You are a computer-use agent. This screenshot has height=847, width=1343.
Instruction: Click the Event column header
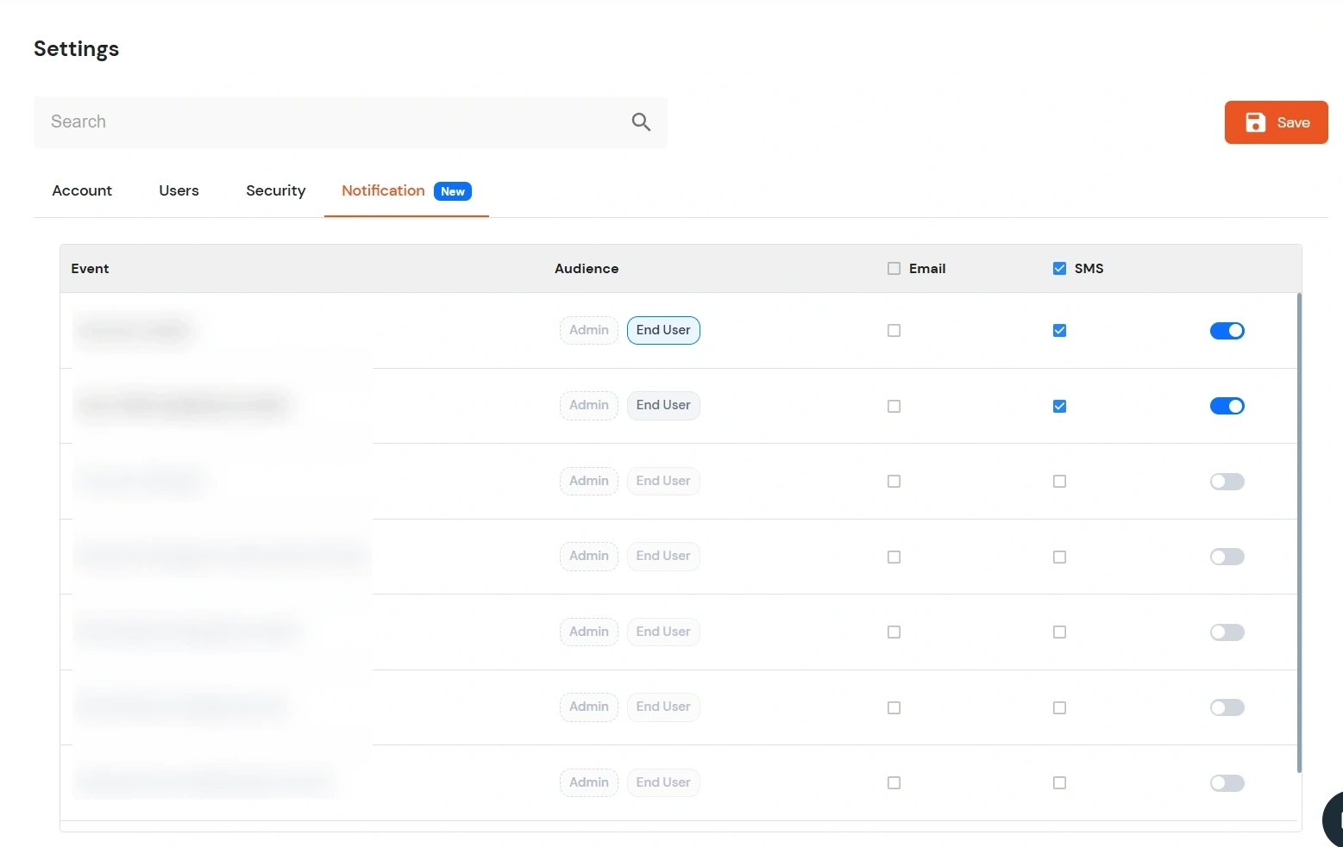(90, 269)
